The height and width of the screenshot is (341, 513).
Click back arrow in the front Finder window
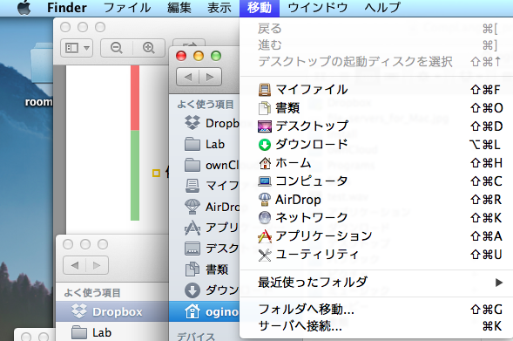coord(188,77)
